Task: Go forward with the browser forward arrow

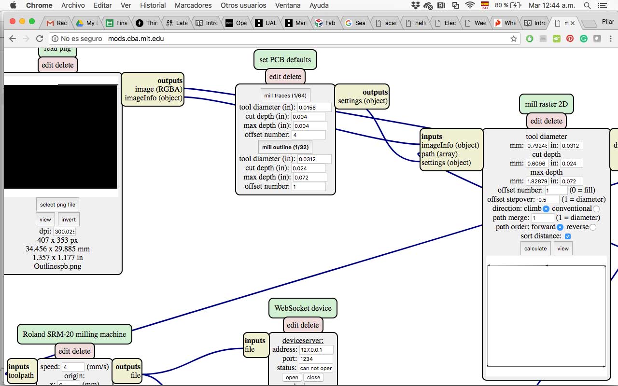Action: [26, 39]
